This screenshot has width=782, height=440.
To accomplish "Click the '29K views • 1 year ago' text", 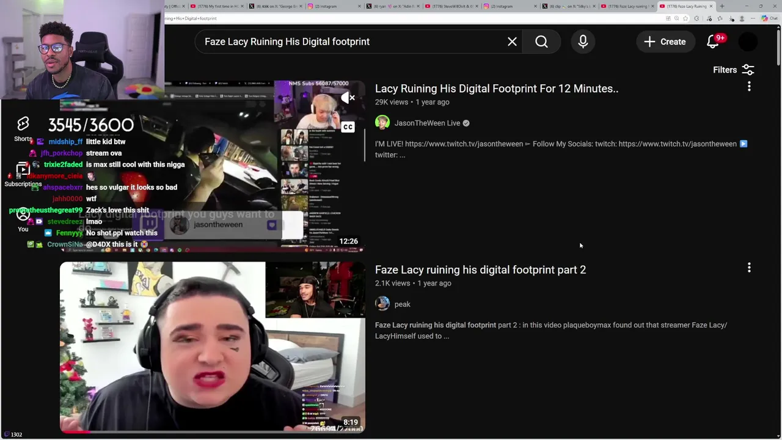I will (412, 102).
